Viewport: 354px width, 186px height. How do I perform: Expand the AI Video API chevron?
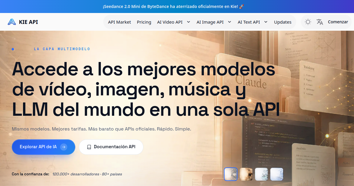189,22
